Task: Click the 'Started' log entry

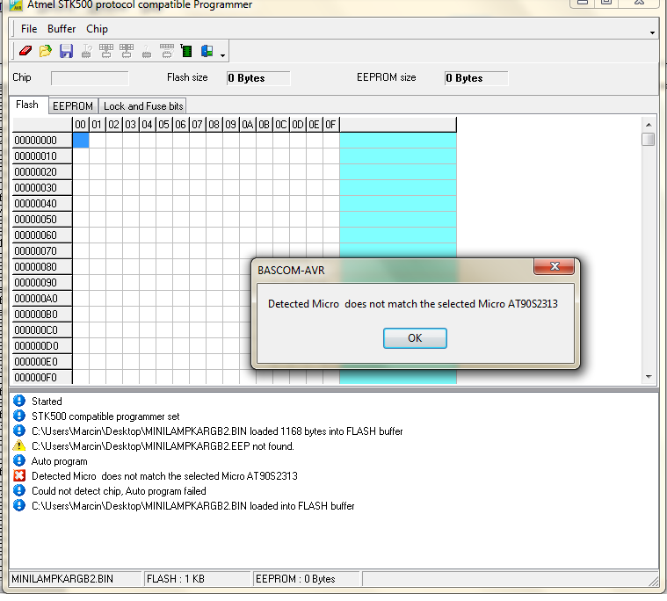Action: (x=47, y=402)
